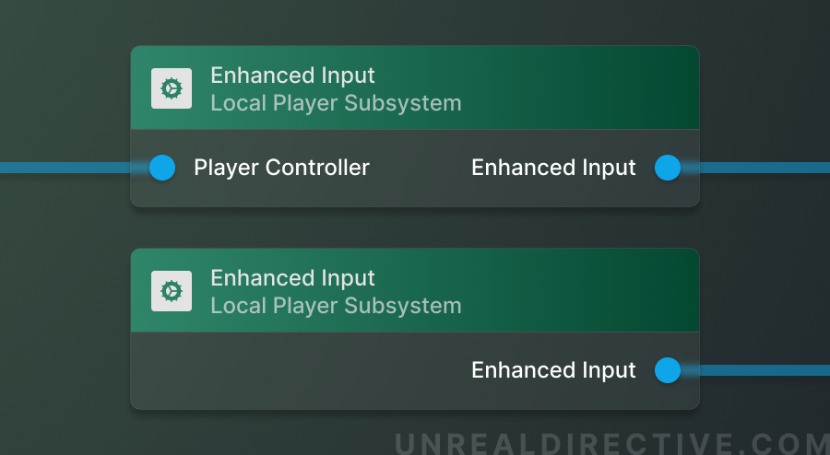Click the UNREALDIRECTIVE.COM watermark text
Image resolution: width=830 pixels, height=455 pixels.
611,443
